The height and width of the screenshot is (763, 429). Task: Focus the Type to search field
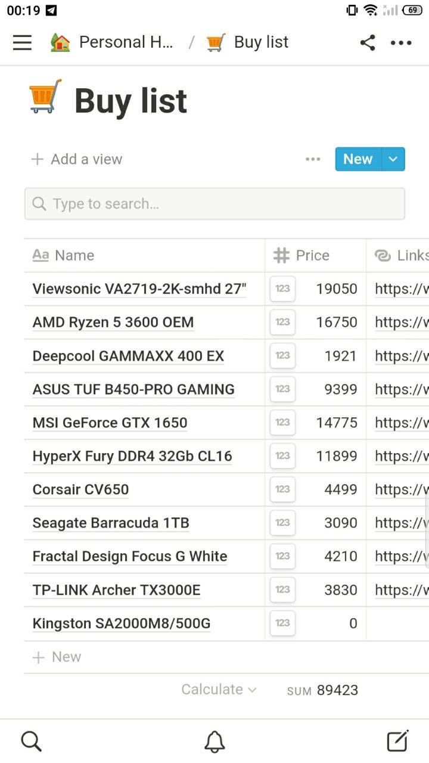click(214, 204)
